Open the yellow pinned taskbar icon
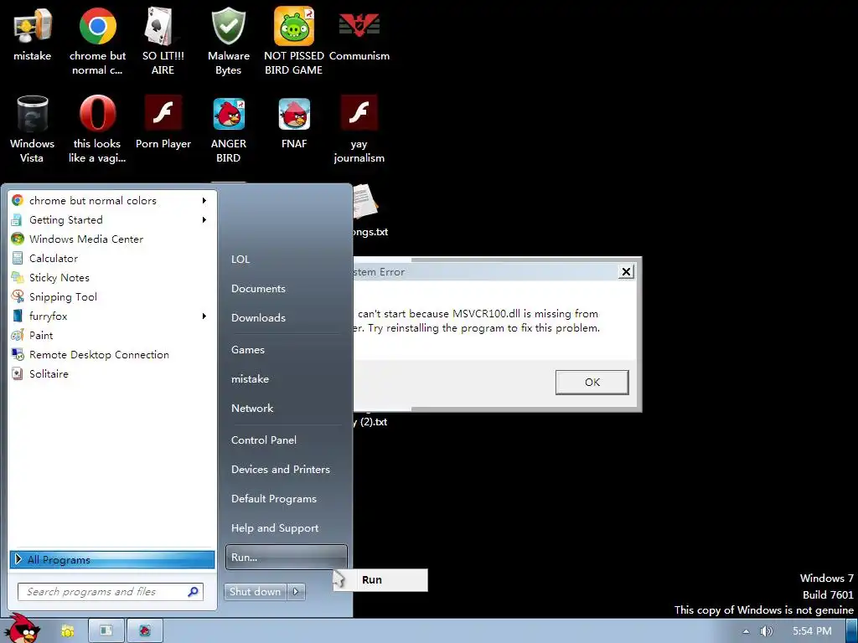Viewport: 858px width, 643px height. [x=67, y=631]
